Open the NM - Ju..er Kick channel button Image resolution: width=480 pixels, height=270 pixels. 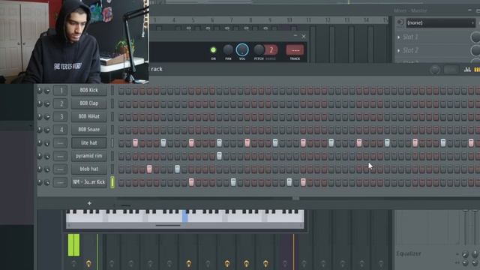point(89,182)
